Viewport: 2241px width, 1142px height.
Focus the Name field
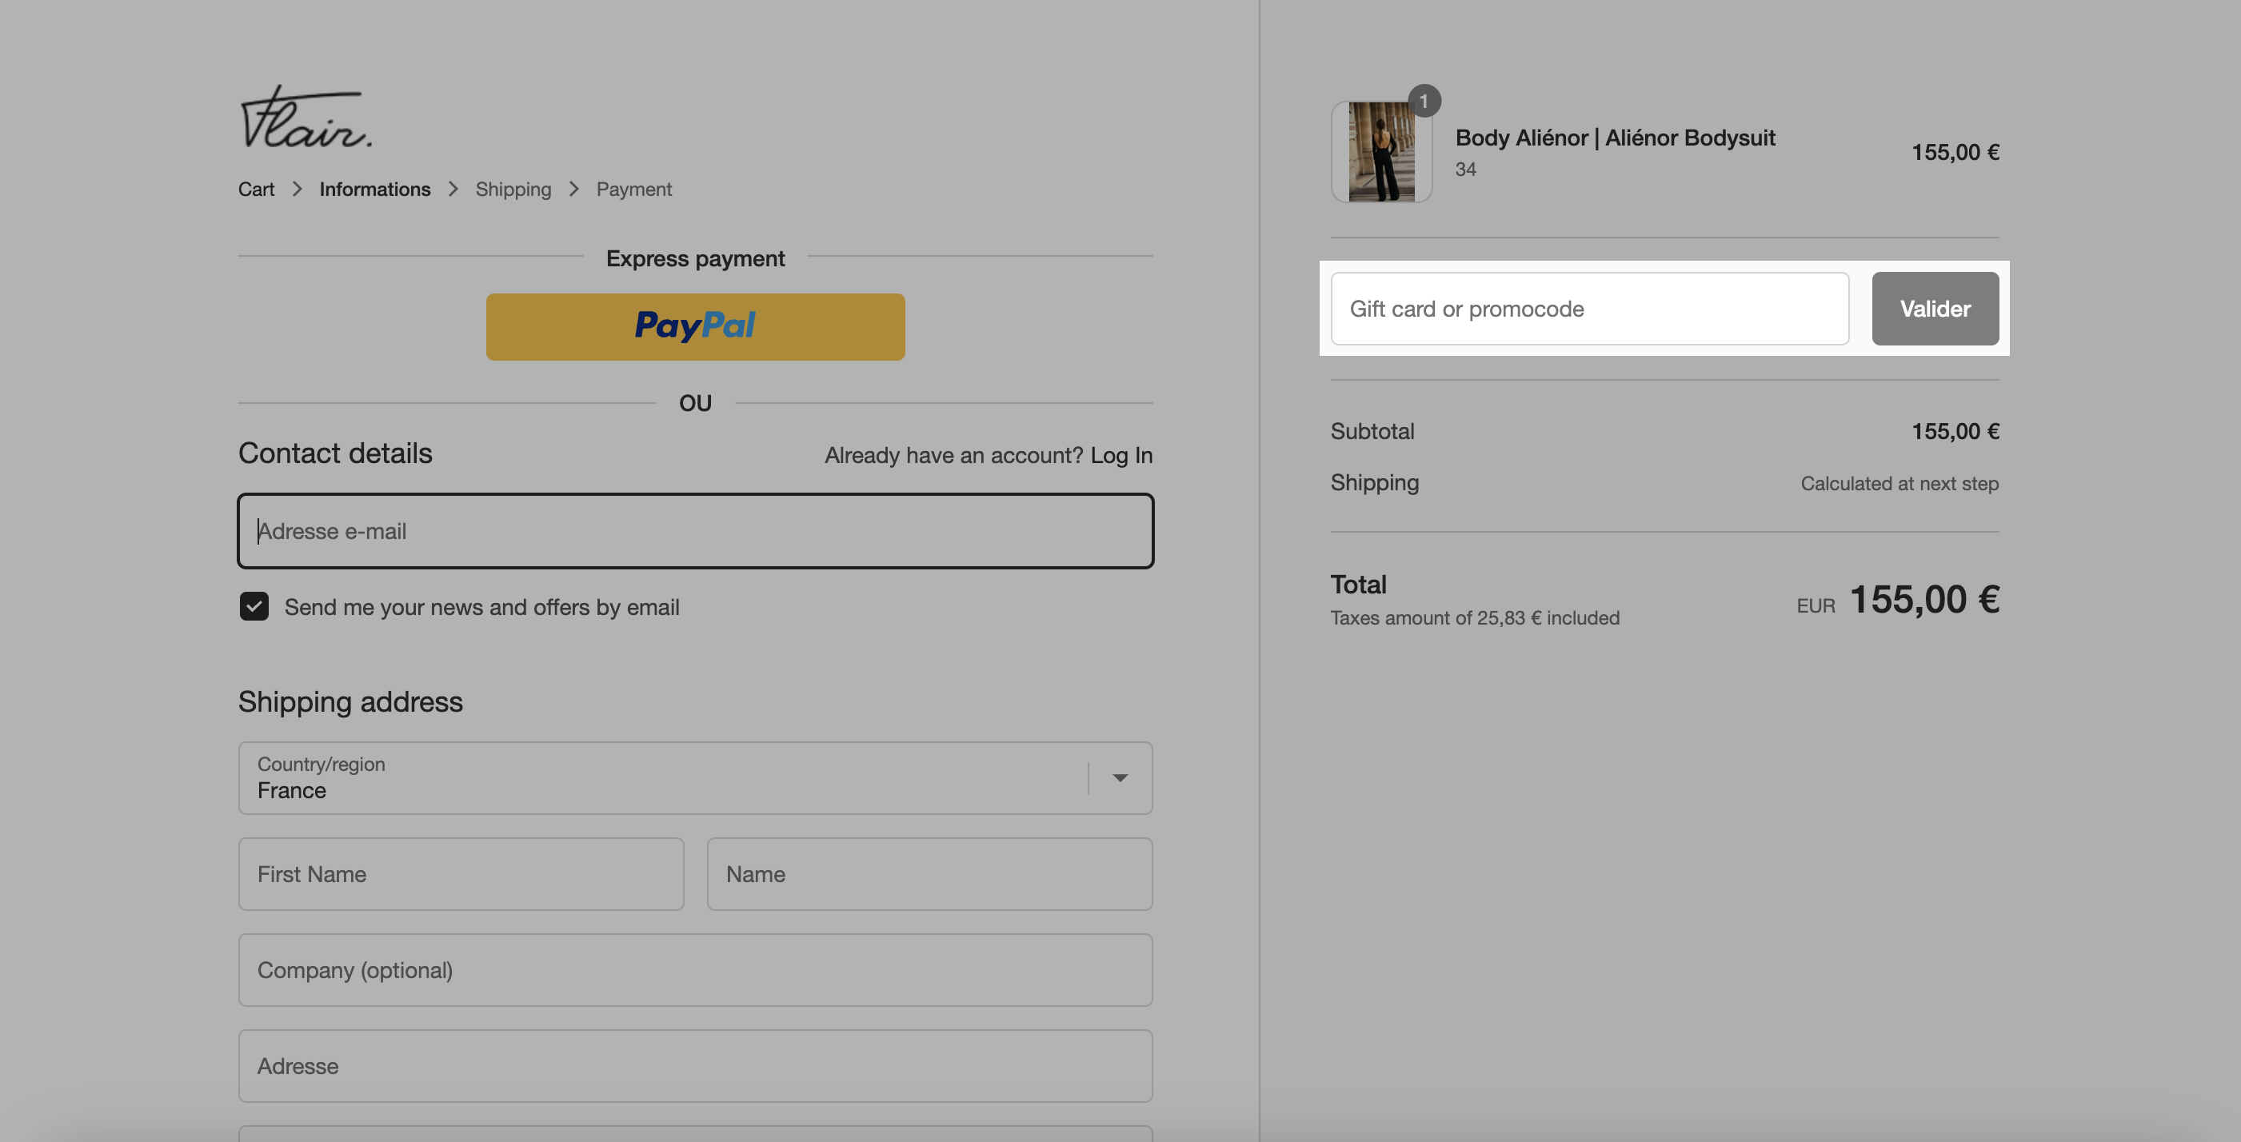(929, 873)
